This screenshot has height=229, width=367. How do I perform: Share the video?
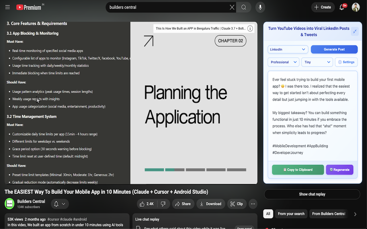(183, 204)
